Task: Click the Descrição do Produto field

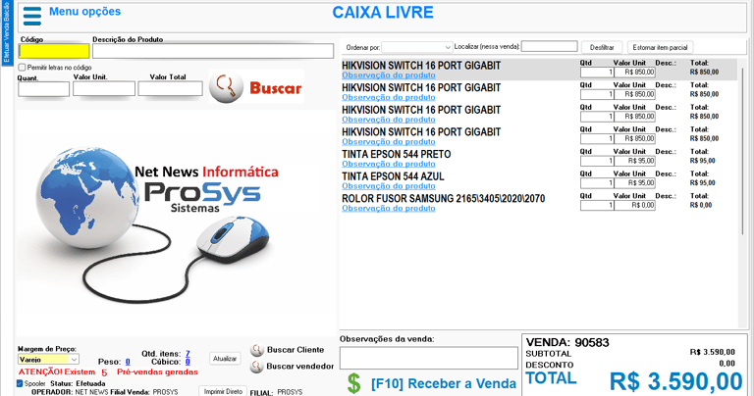Action: point(213,51)
